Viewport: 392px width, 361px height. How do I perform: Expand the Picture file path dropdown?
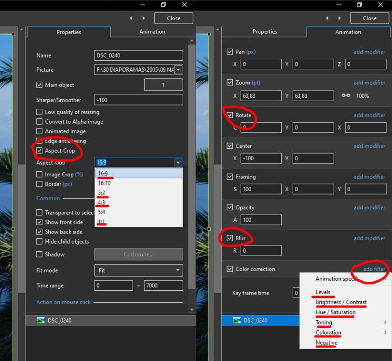[178, 70]
